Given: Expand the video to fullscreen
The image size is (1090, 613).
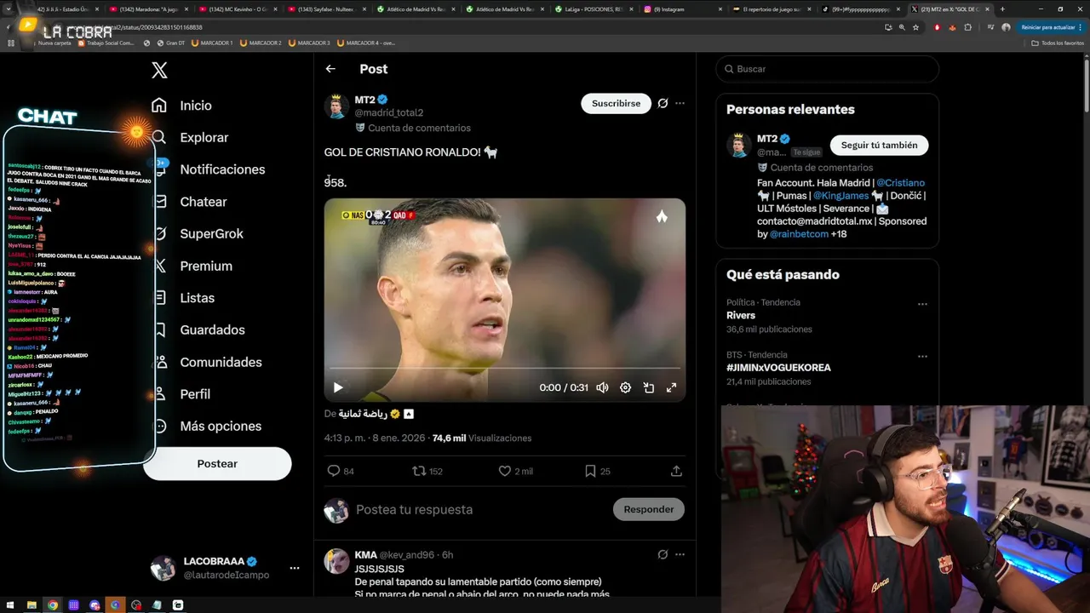Looking at the screenshot, I should [x=671, y=387].
